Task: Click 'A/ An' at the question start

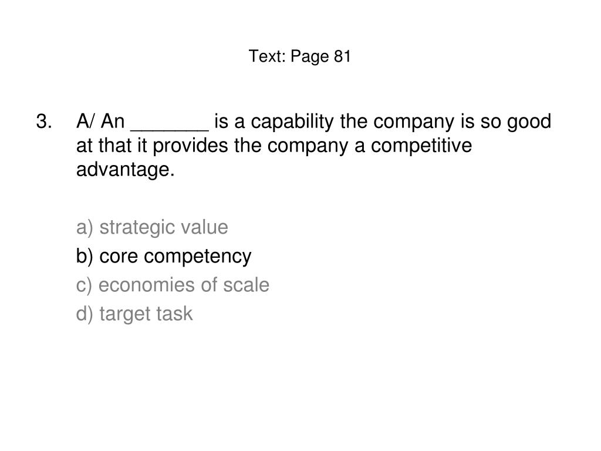Action: coord(100,121)
